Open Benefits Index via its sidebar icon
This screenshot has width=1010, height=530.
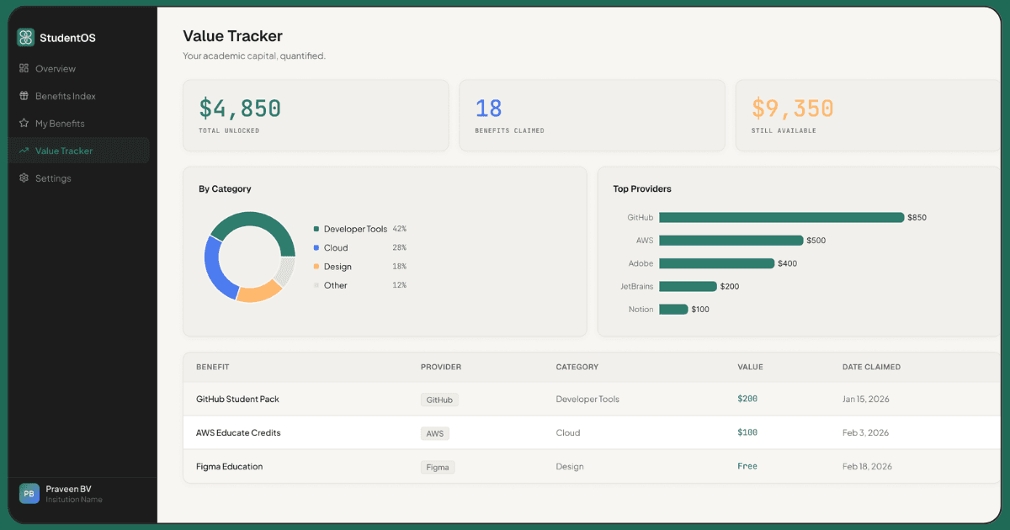(x=25, y=96)
